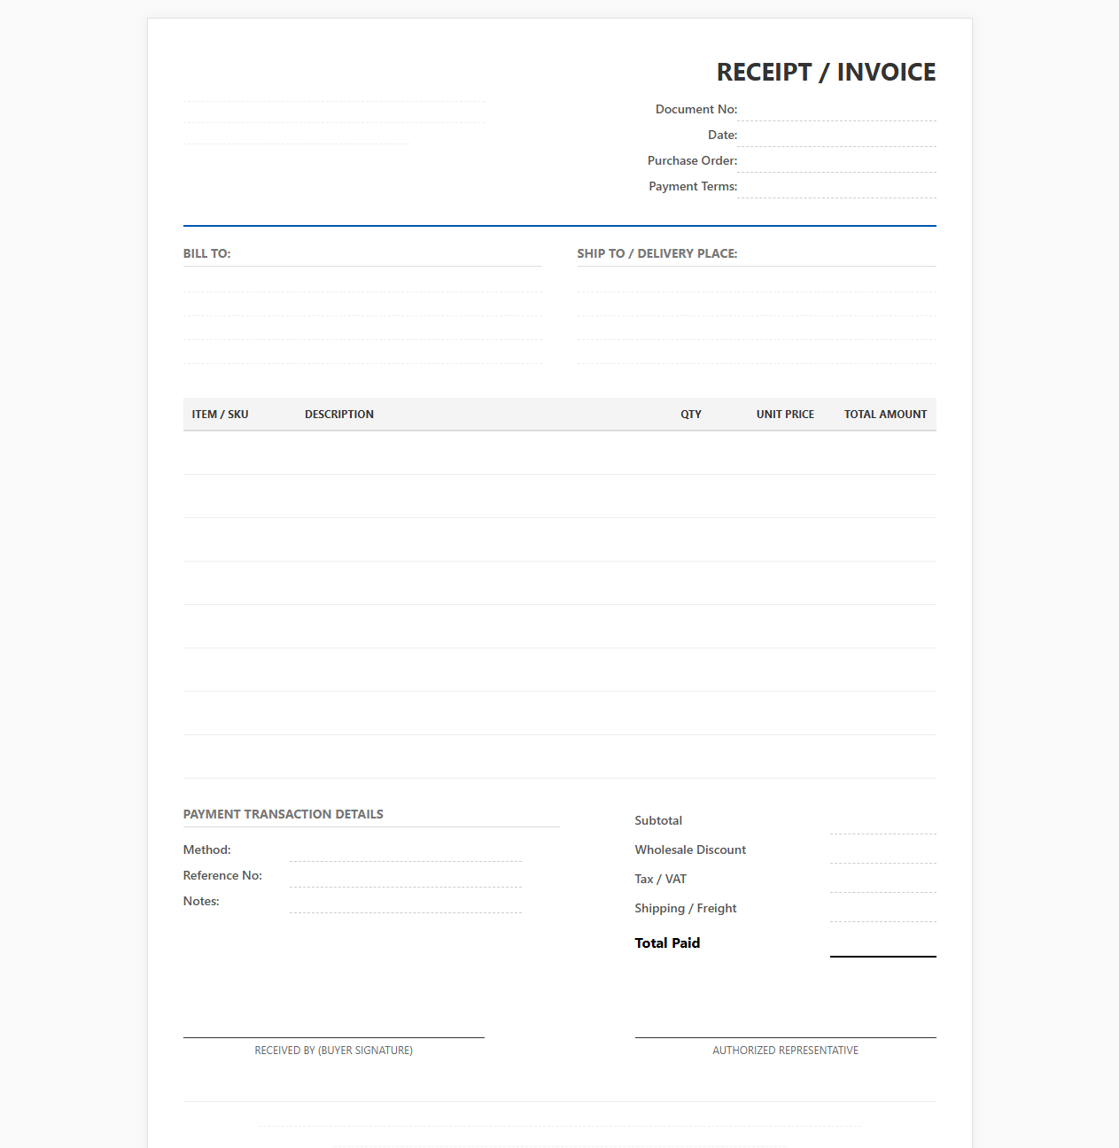Viewport: 1119px width, 1148px height.
Task: Click the Reference No: label
Action: (222, 876)
